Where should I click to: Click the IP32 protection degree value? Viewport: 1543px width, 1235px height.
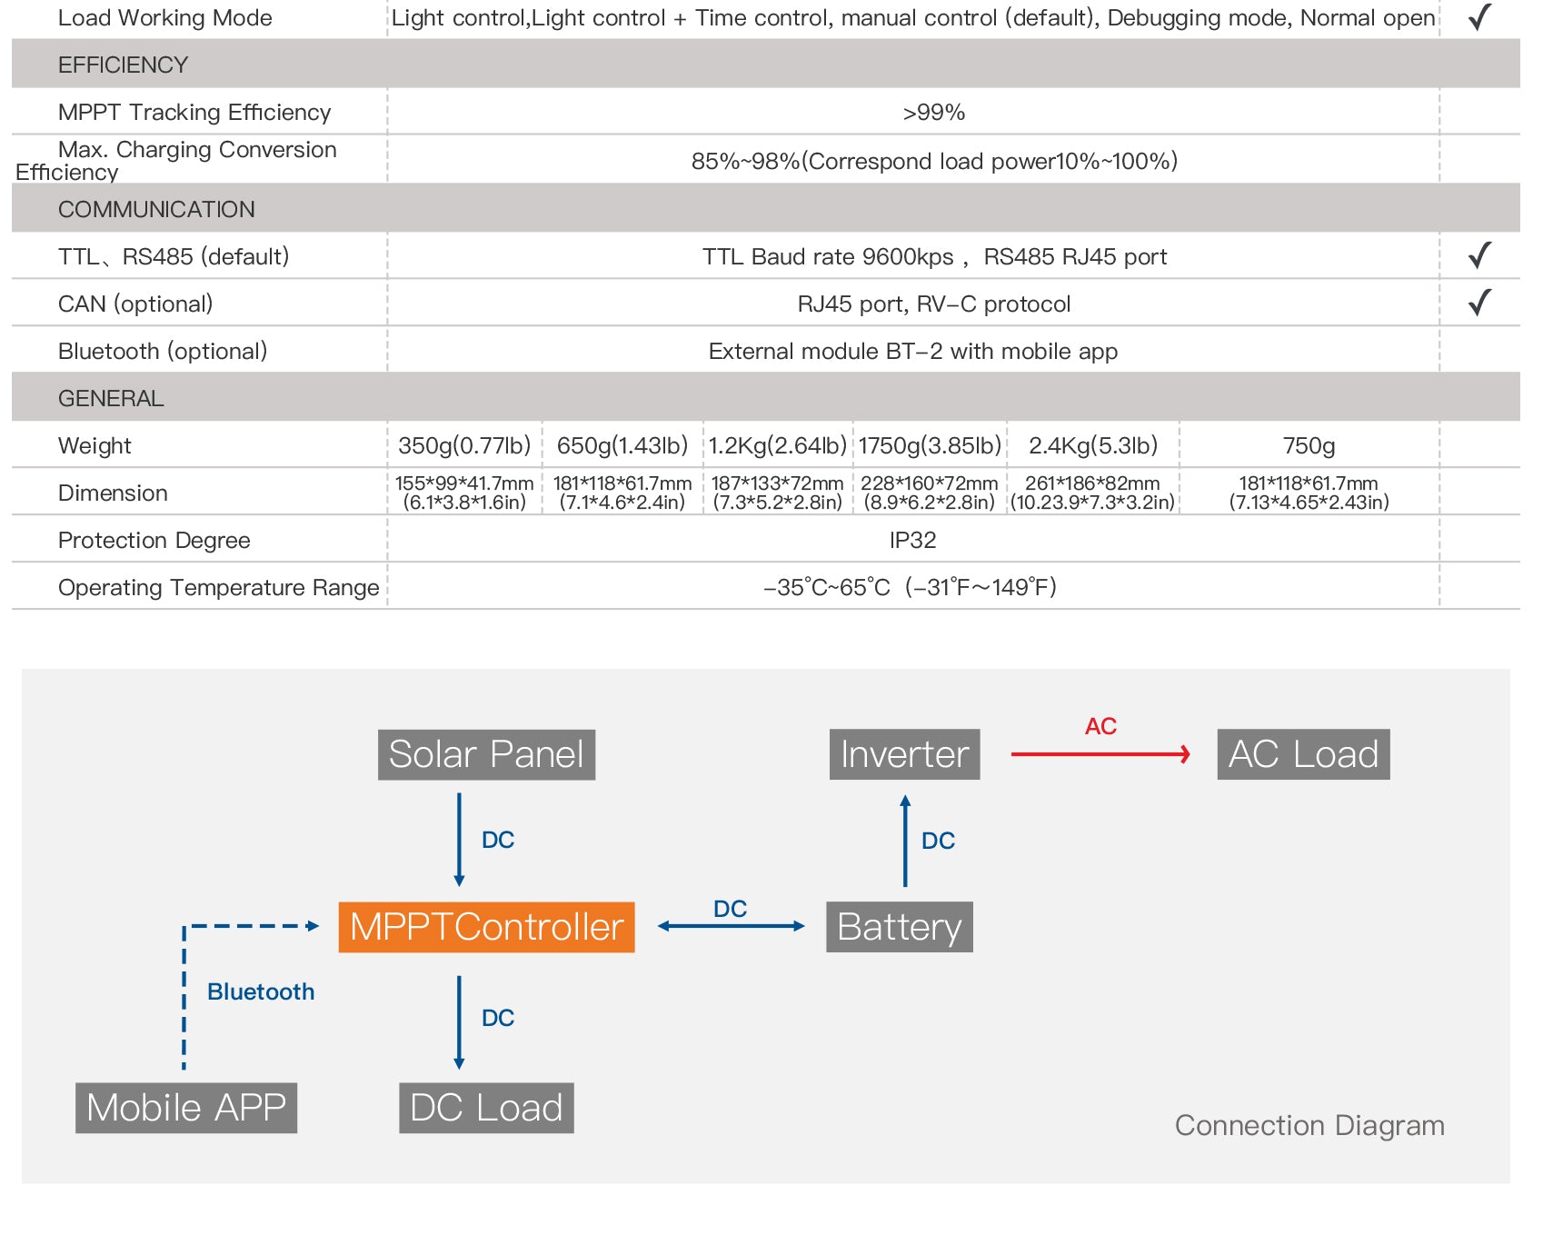912,540
